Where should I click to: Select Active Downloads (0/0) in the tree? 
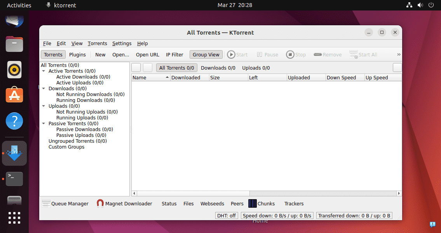click(x=83, y=77)
